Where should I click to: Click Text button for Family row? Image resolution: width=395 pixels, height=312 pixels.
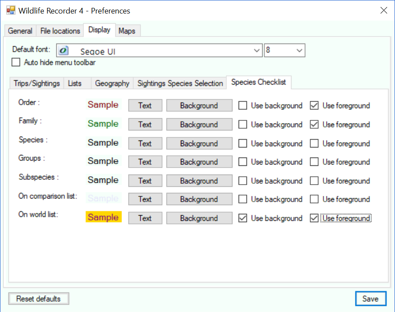(145, 124)
